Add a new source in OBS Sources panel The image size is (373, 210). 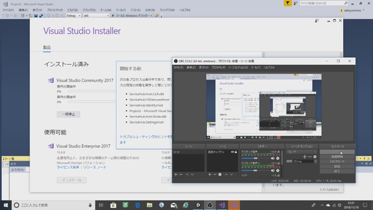210,174
